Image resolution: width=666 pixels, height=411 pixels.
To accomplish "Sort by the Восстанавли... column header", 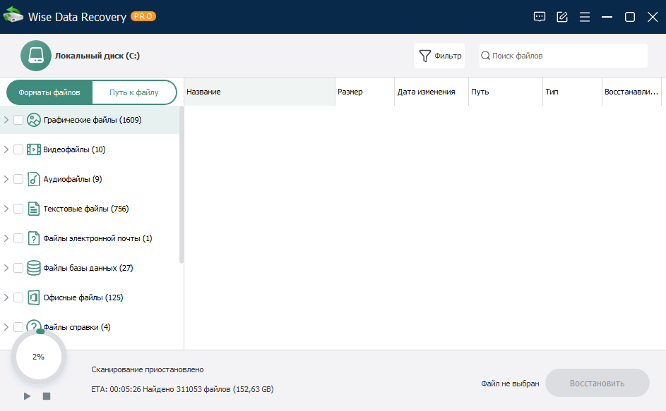I will [631, 92].
